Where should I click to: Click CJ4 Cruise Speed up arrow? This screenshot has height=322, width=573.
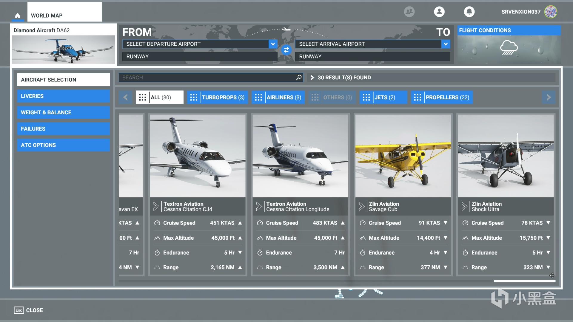(x=240, y=223)
